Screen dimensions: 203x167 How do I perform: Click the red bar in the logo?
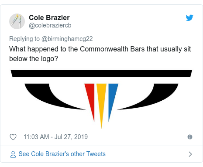point(90,99)
